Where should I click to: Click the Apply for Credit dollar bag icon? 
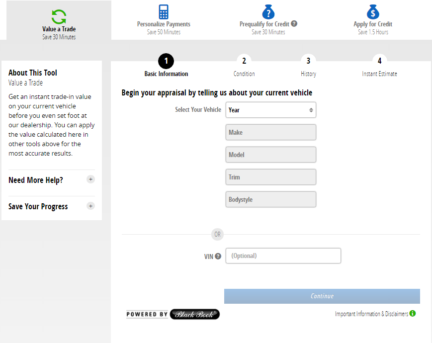373,12
